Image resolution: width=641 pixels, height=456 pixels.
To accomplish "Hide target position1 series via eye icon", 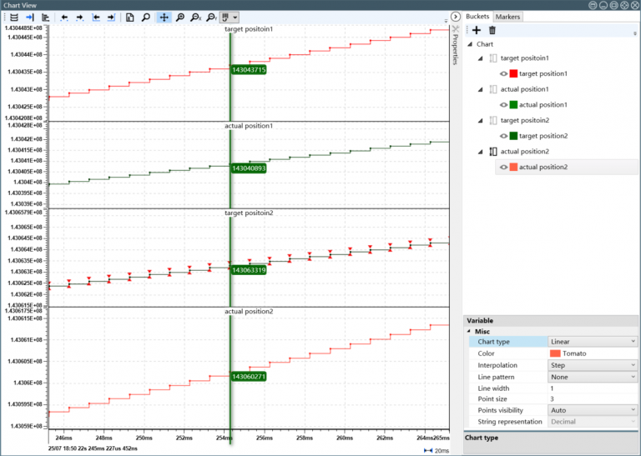I will [x=504, y=74].
